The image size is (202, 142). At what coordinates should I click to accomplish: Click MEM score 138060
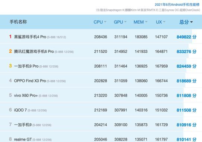141,81
